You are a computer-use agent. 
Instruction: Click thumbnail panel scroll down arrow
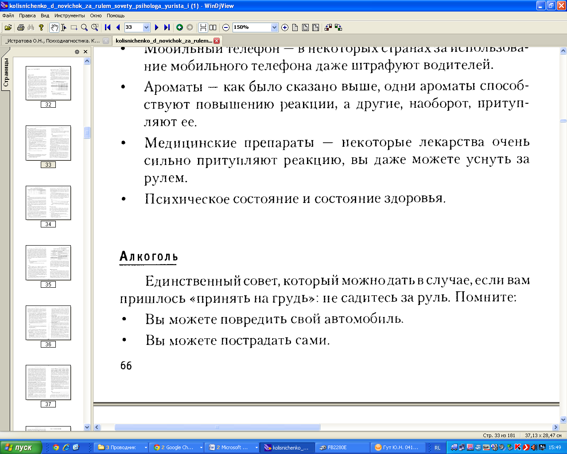[87, 427]
